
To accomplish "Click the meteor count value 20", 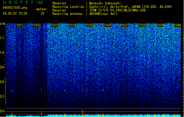I will click(x=42, y=13).
